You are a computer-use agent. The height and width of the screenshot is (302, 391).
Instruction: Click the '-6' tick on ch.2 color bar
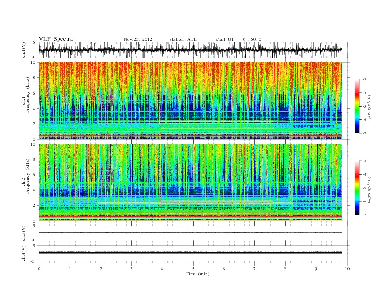tap(364, 201)
